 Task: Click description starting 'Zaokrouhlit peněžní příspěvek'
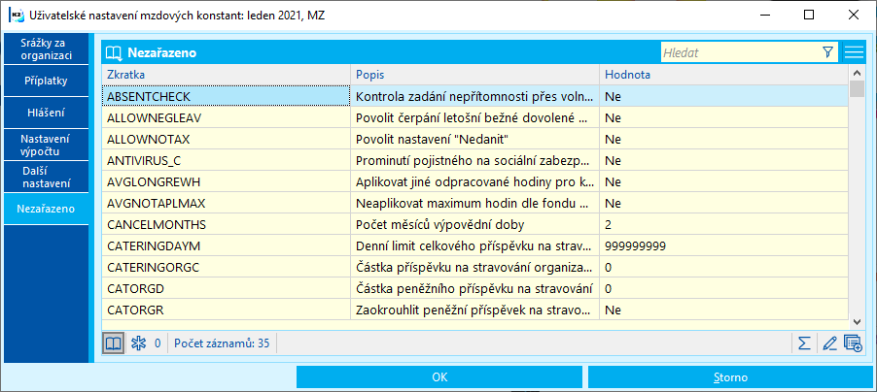click(473, 310)
